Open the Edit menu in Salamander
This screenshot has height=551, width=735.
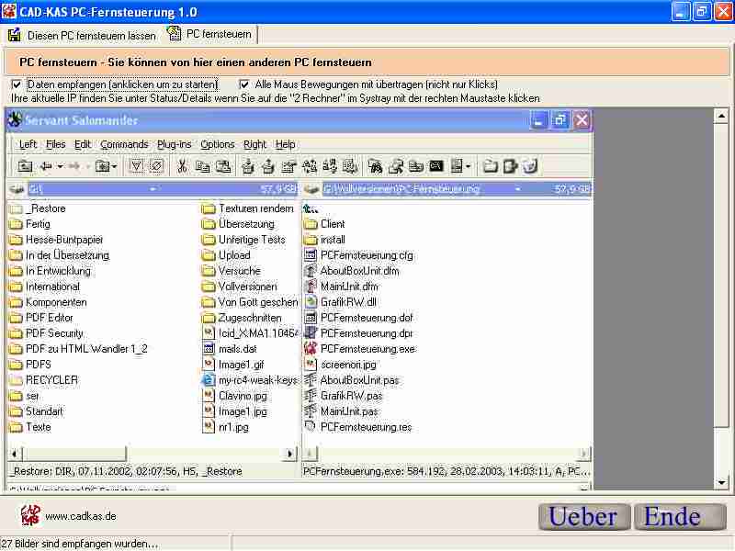[83, 144]
